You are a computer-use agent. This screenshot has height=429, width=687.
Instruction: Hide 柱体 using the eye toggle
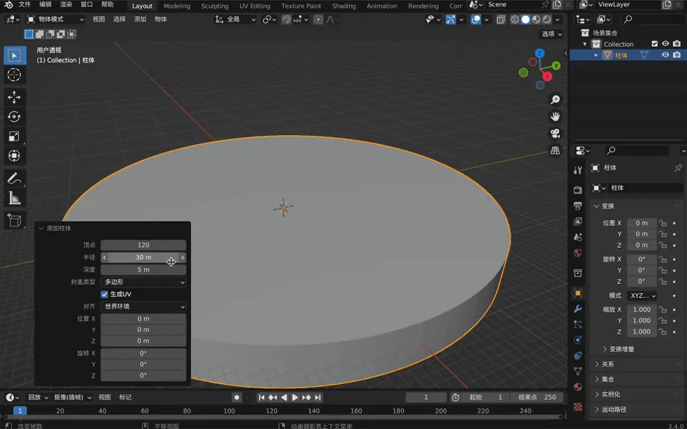665,54
